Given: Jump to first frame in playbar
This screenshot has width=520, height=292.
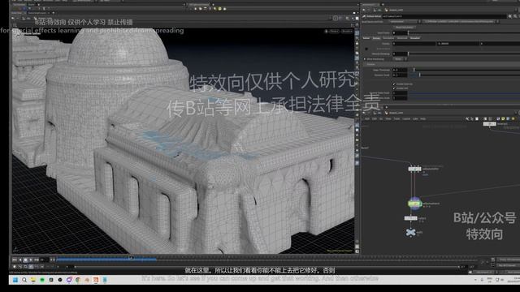Looking at the screenshot, I should point(15,260).
